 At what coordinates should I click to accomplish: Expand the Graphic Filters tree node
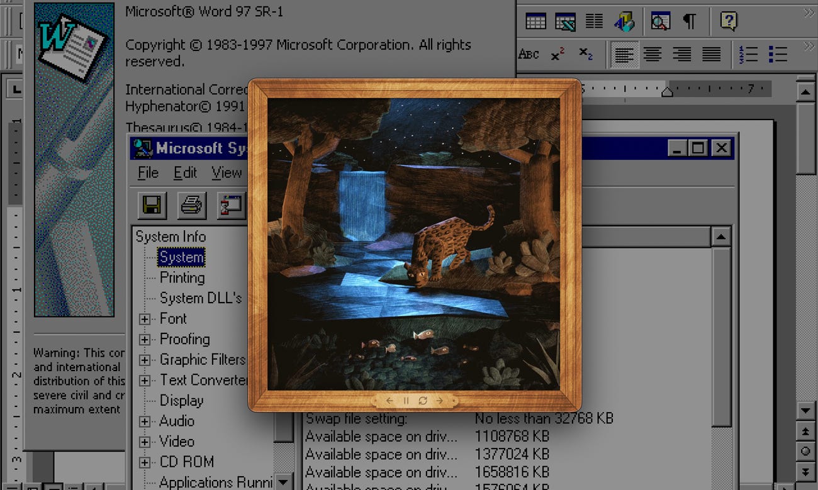pos(145,360)
